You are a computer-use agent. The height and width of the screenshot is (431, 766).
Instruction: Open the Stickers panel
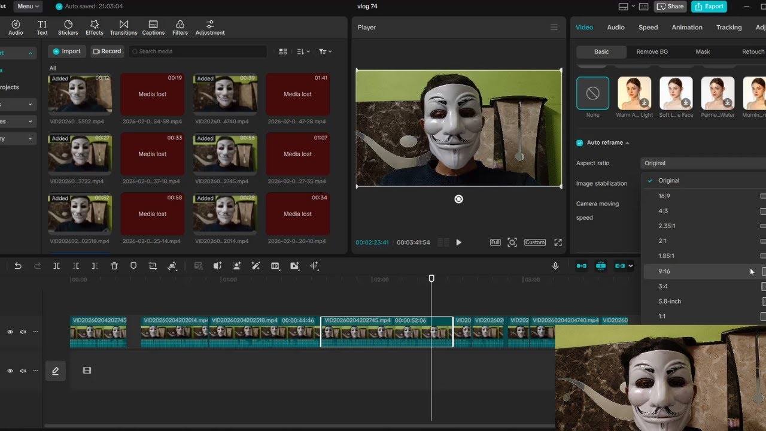point(68,28)
